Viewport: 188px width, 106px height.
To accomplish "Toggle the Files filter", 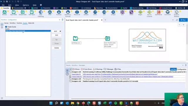I will coord(117,69).
